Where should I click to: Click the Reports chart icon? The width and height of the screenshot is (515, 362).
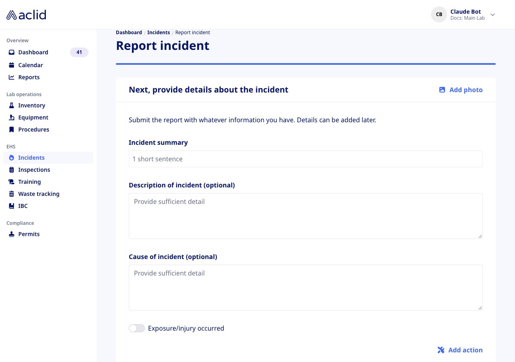pyautogui.click(x=12, y=77)
